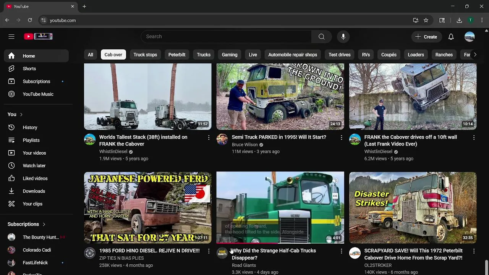Select the Live filter chip
This screenshot has height=275, width=489.
tap(253, 55)
